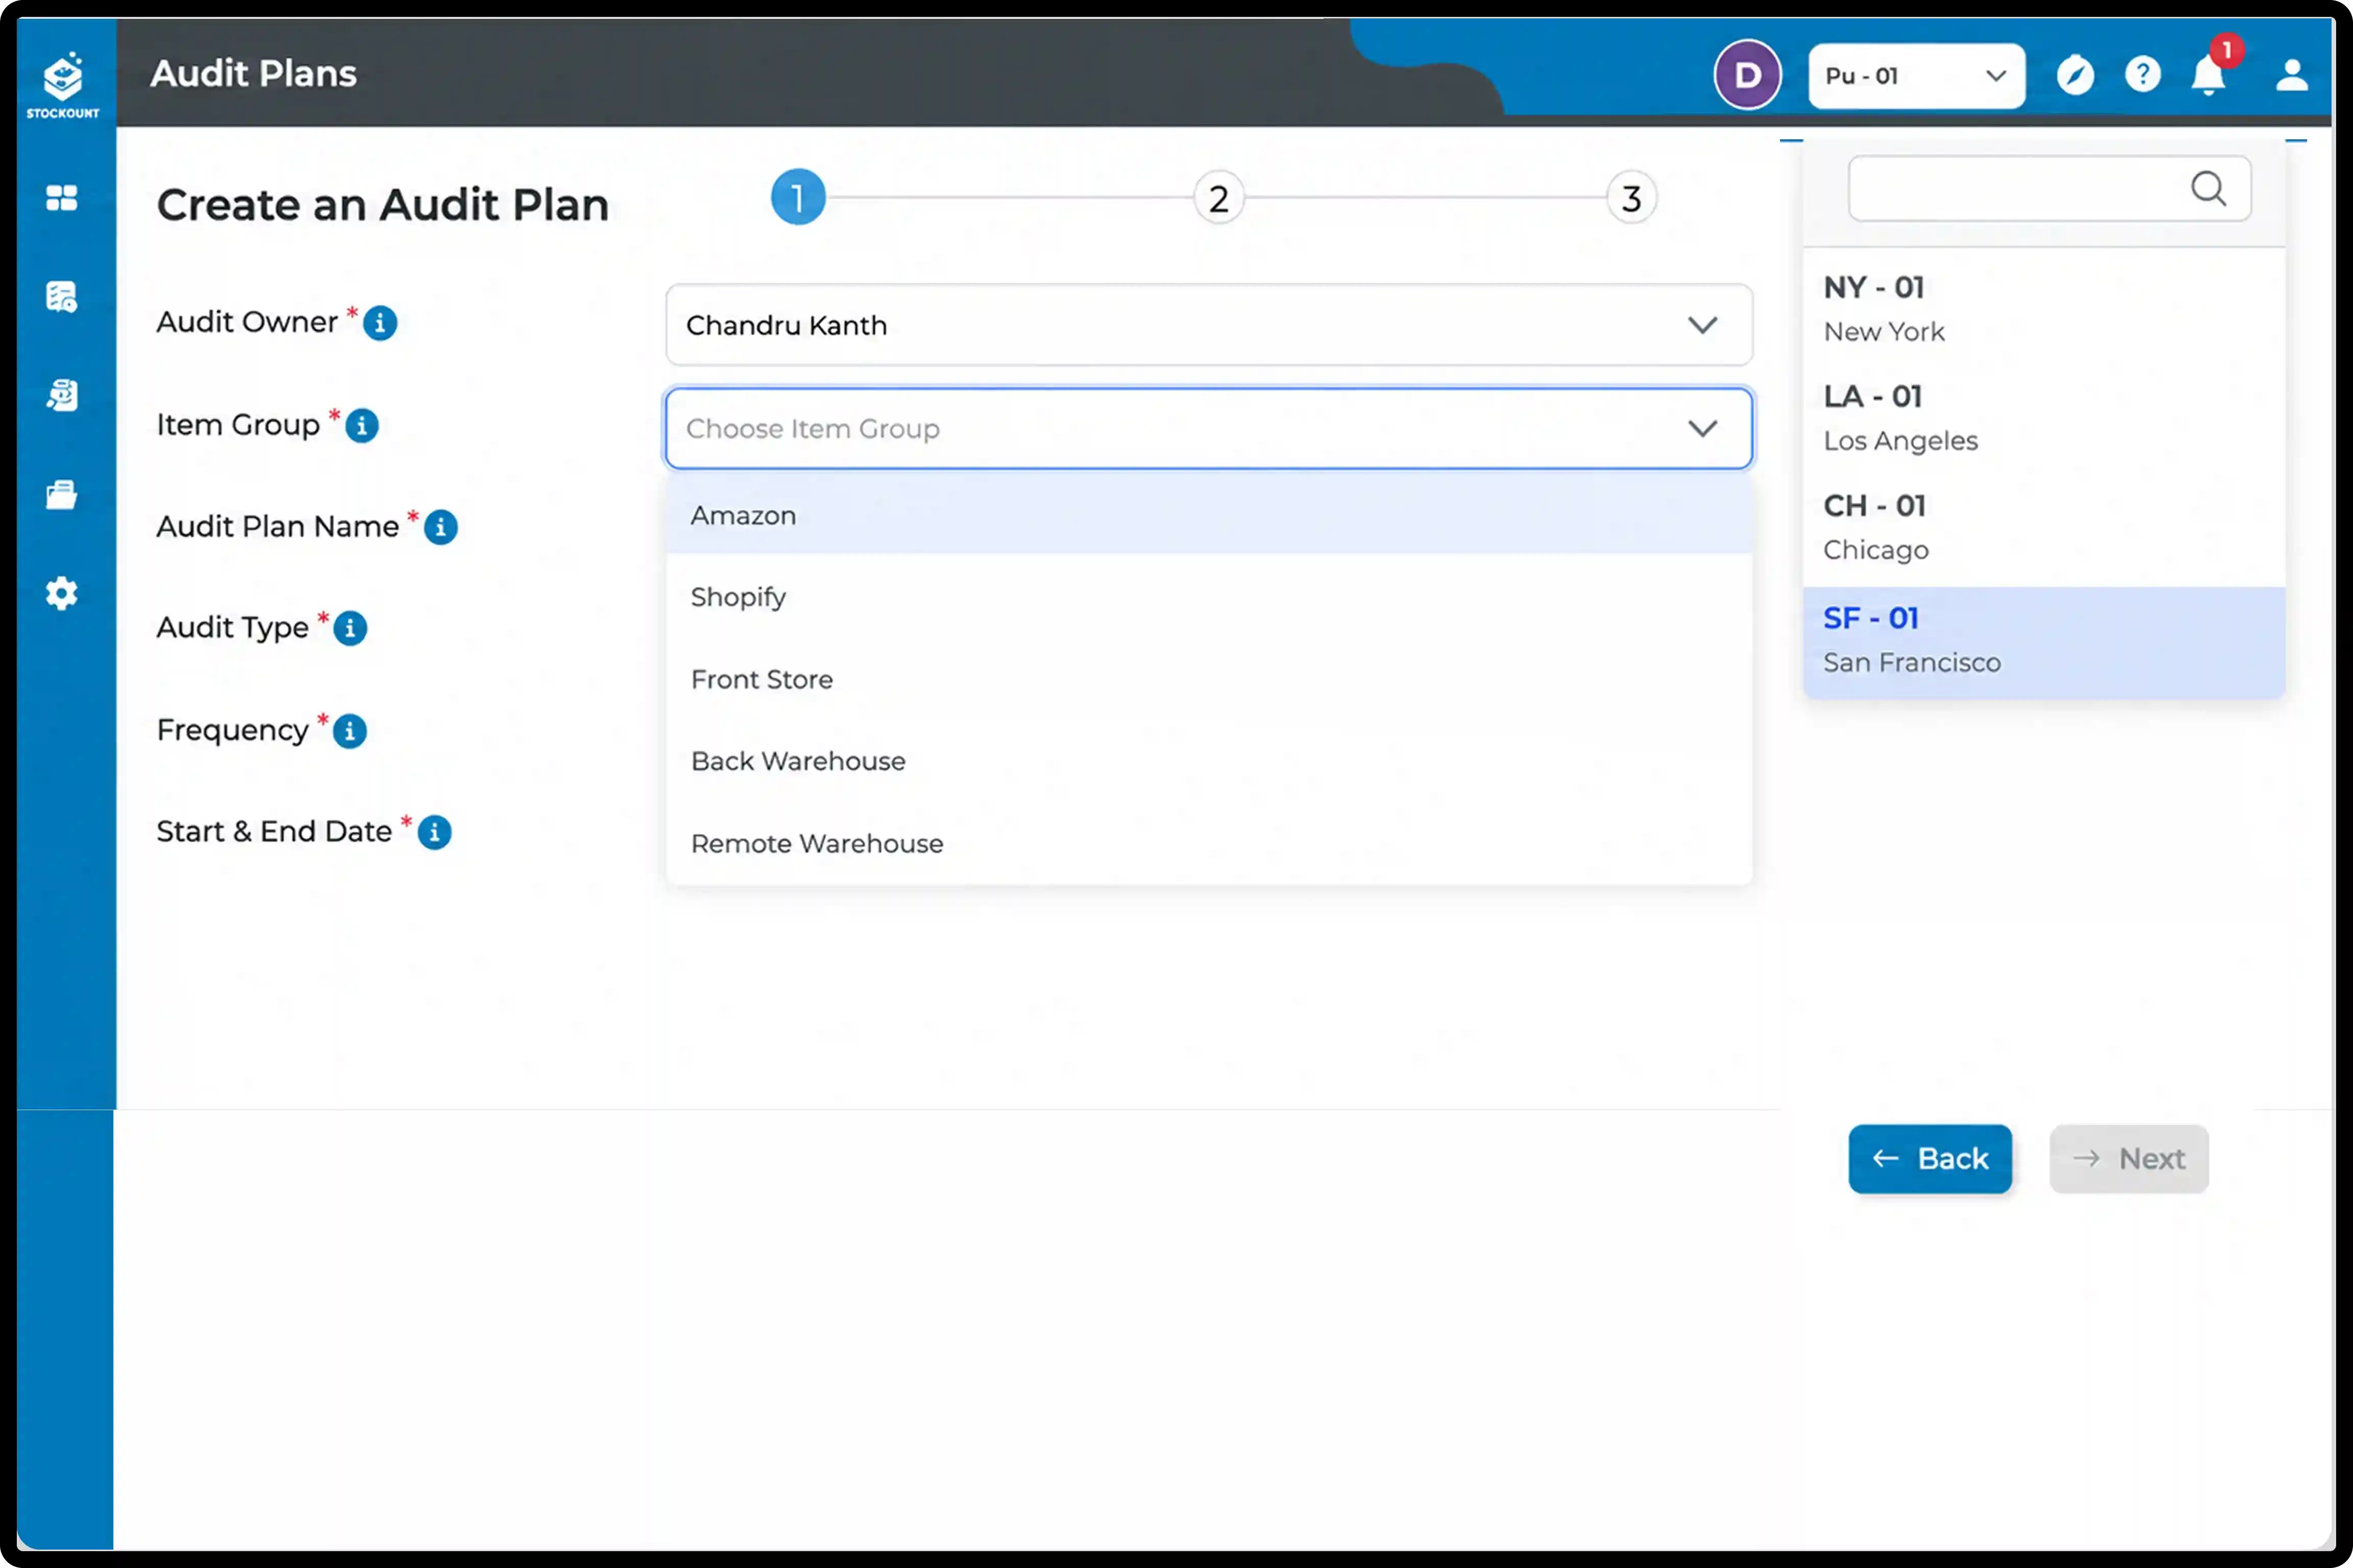Image resolution: width=2353 pixels, height=1568 pixels.
Task: Go to step 2 in progress stepper
Action: (x=1218, y=198)
